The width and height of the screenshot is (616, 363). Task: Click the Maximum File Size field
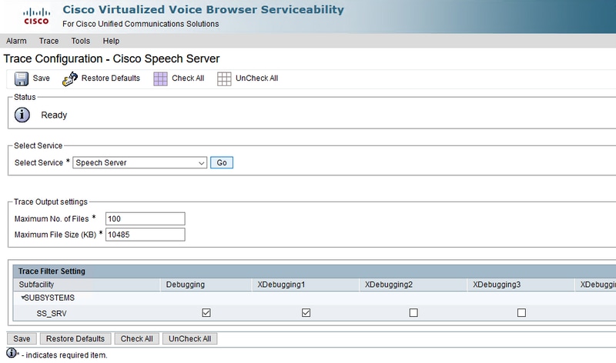146,235
